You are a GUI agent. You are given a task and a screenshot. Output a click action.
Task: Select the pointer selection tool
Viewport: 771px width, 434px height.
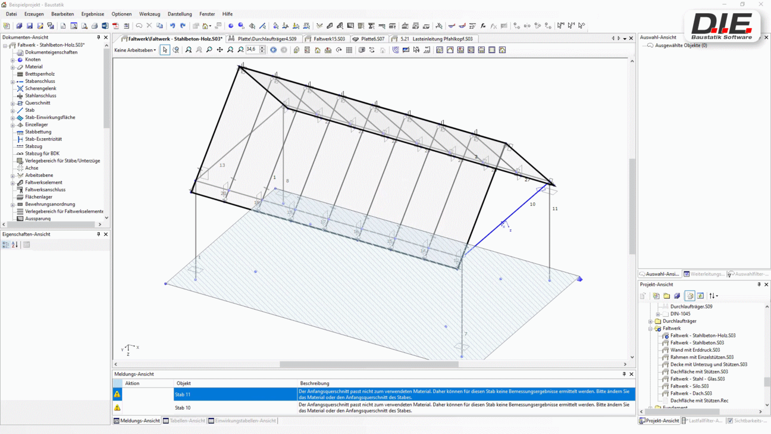click(165, 50)
